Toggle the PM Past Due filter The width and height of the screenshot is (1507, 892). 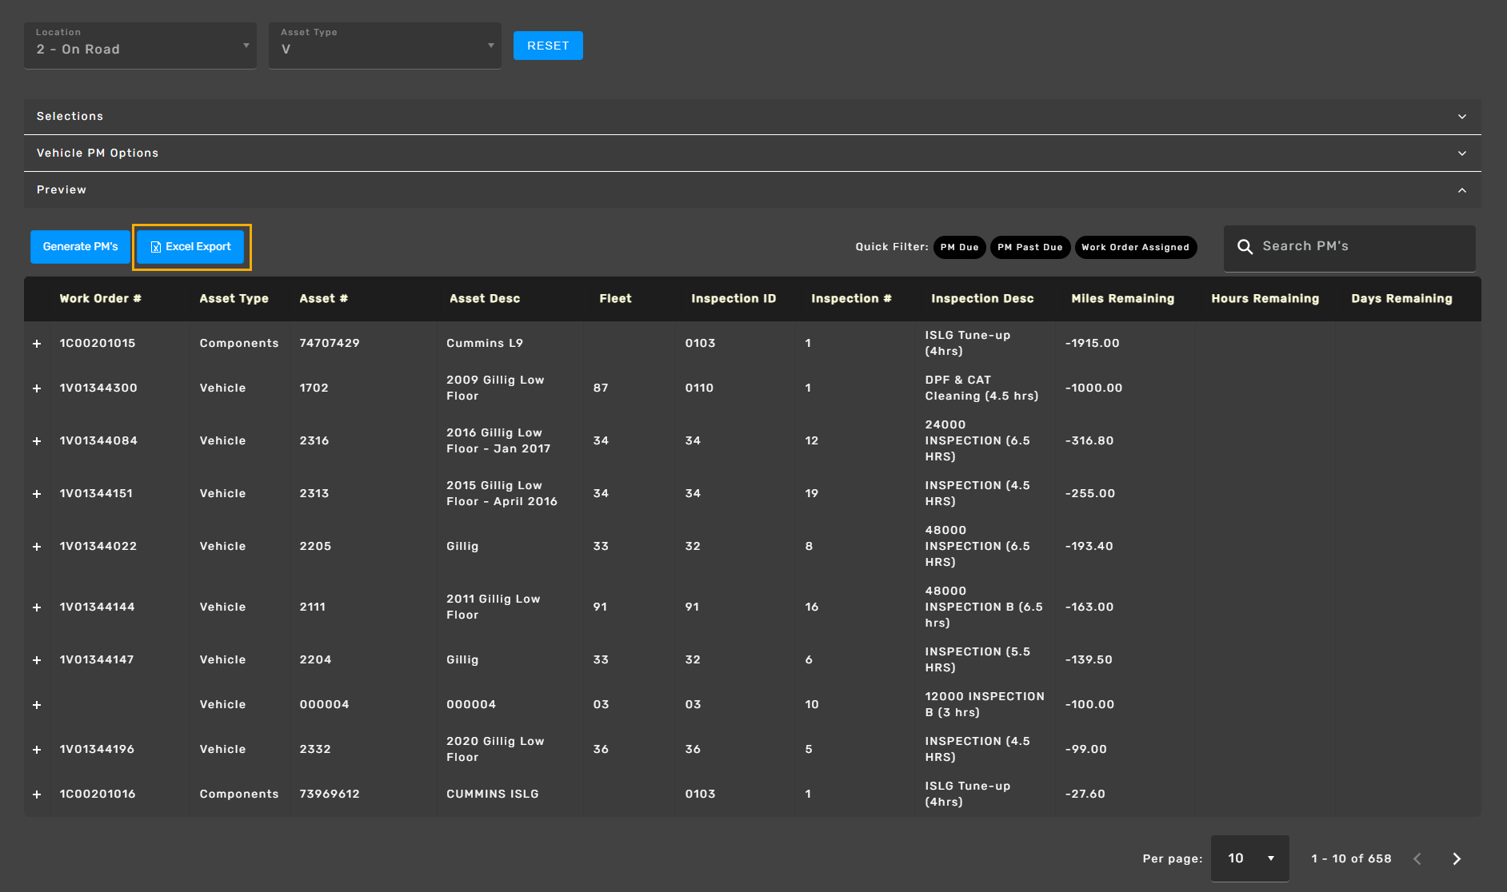(1029, 247)
